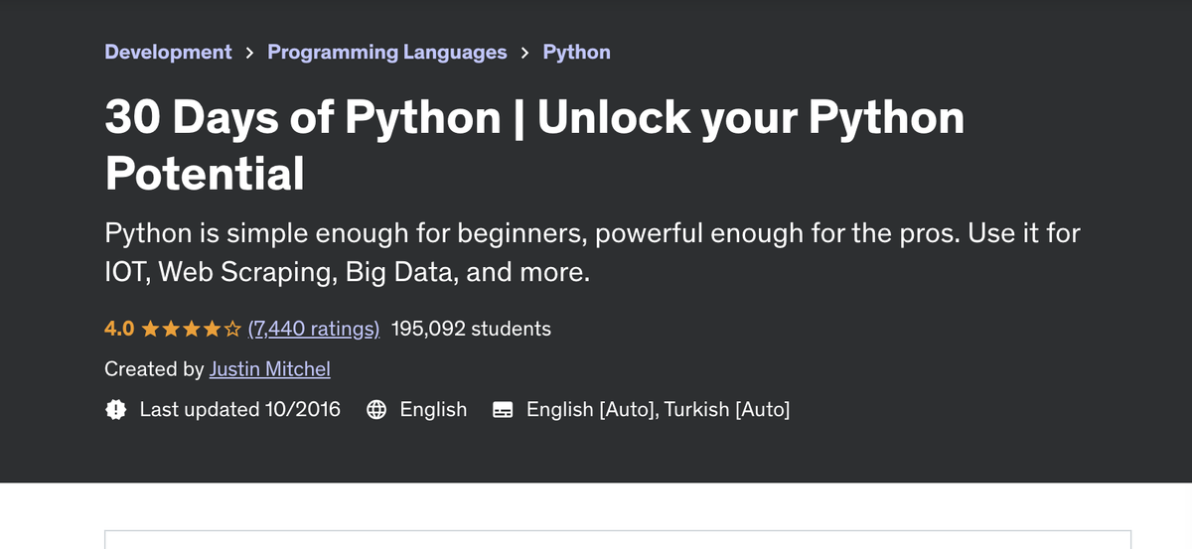Click the course subtitle description paragraph
1192x549 pixels.
592,252
